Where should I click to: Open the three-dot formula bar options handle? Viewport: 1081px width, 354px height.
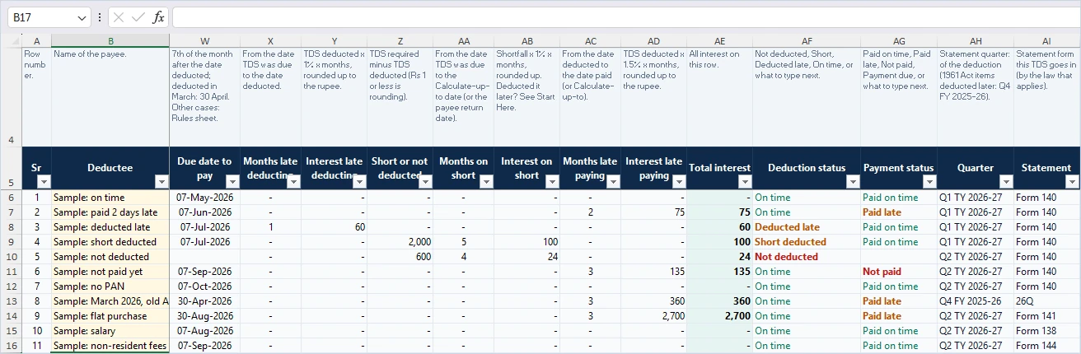(x=100, y=17)
